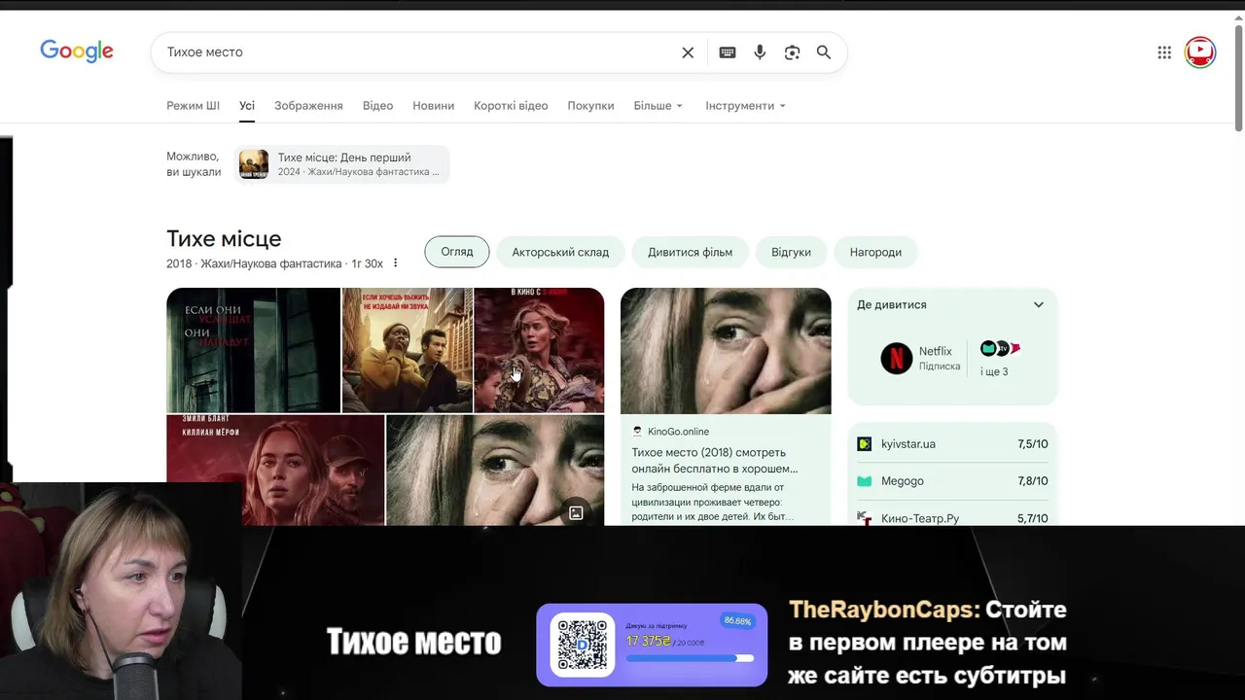Open the і ще 3 providers icons
Screen dimensions: 1245x700
1000,358
